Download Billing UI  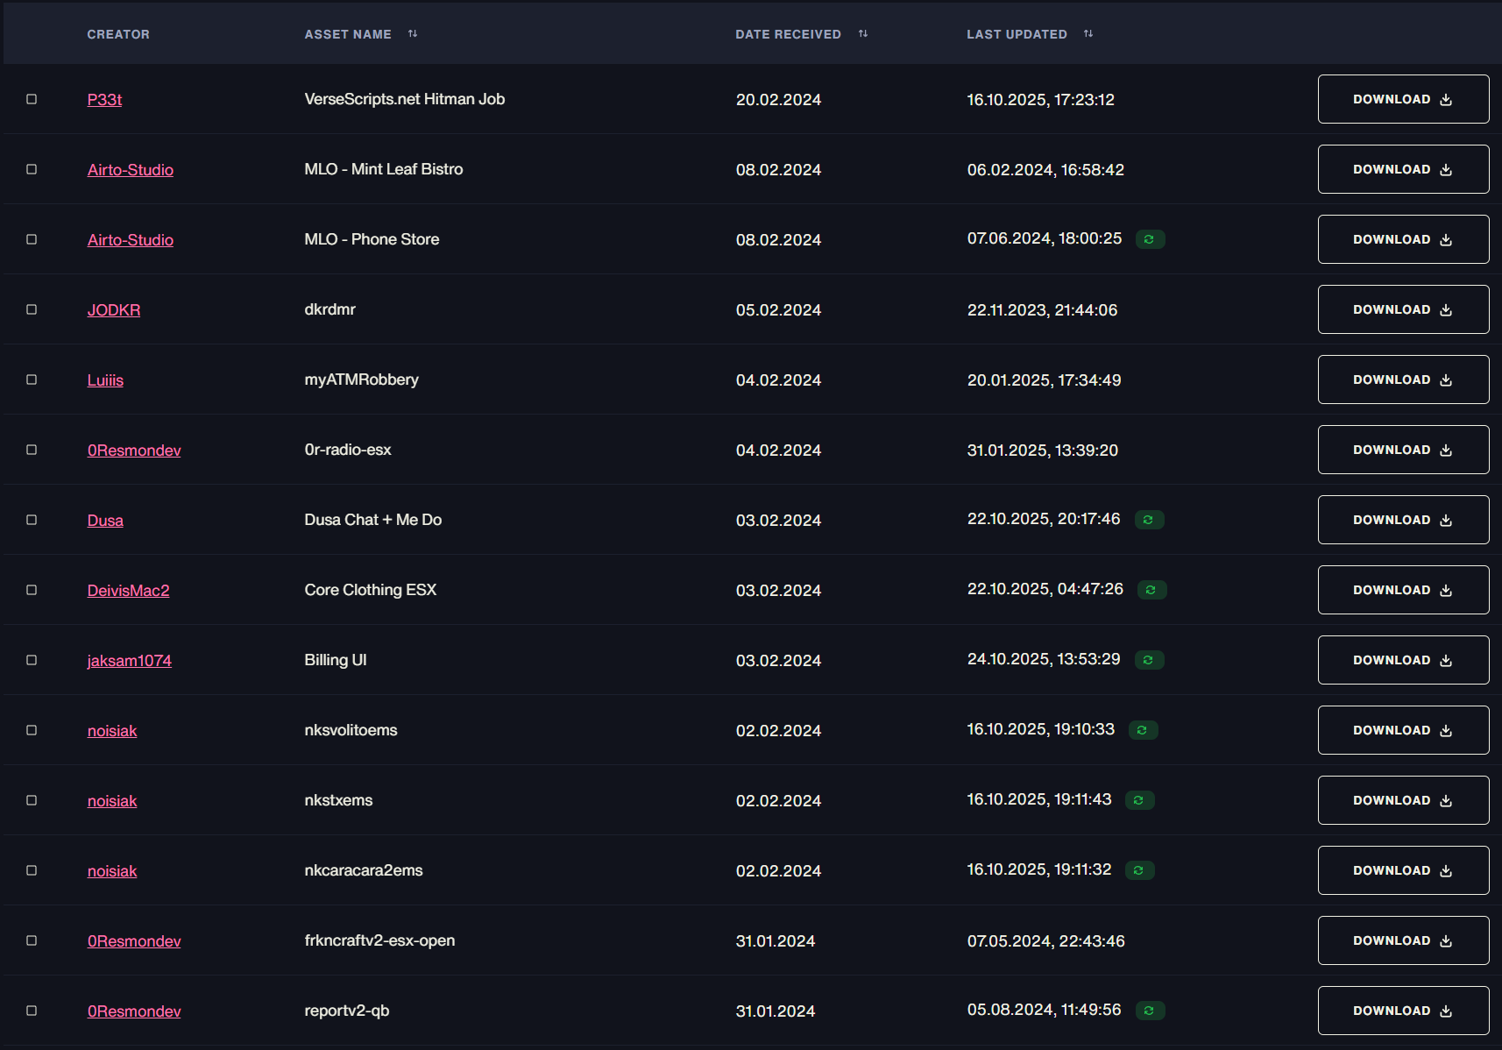point(1403,660)
